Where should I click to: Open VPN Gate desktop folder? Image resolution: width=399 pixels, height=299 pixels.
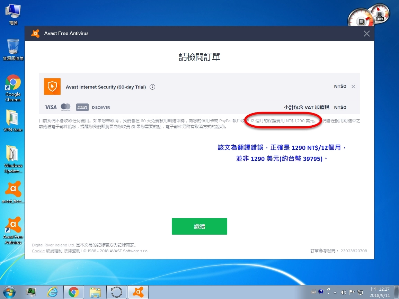click(13, 121)
